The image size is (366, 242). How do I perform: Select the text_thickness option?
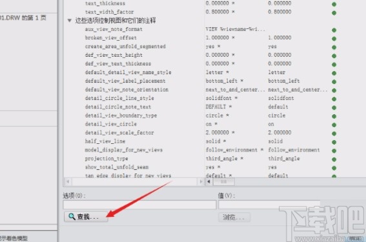(105, 3)
